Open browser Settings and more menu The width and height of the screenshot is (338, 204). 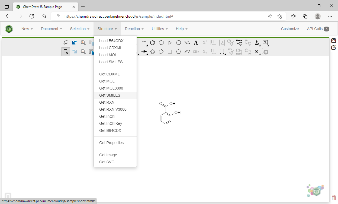(x=330, y=16)
